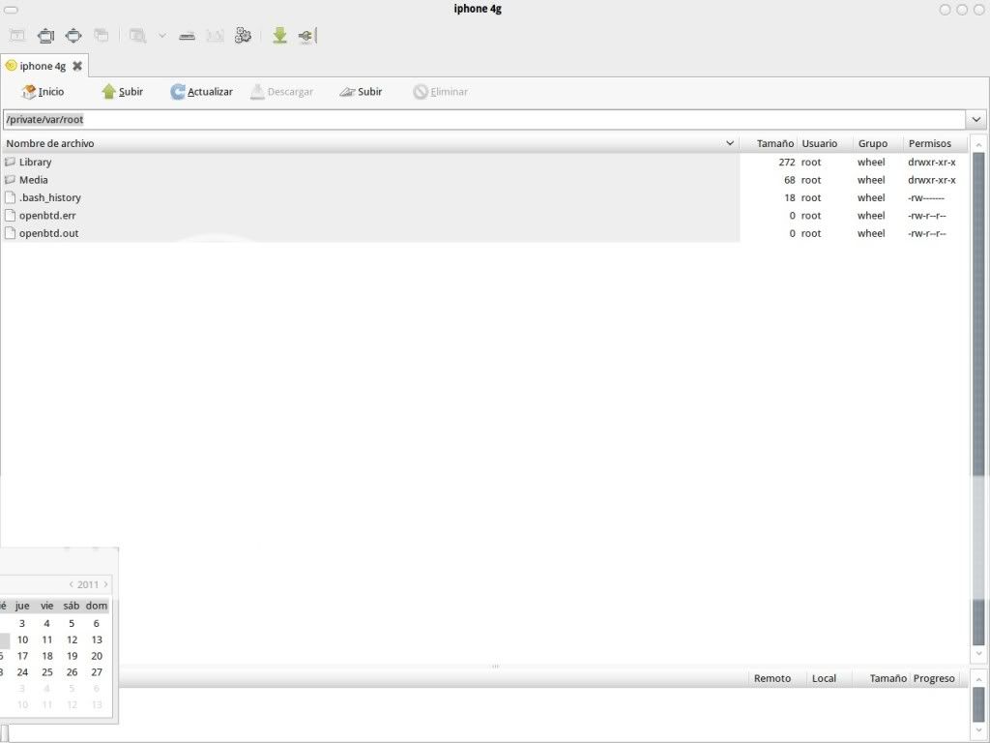Sort files by the Permisos column header
The height and width of the screenshot is (743, 990).
coord(929,143)
